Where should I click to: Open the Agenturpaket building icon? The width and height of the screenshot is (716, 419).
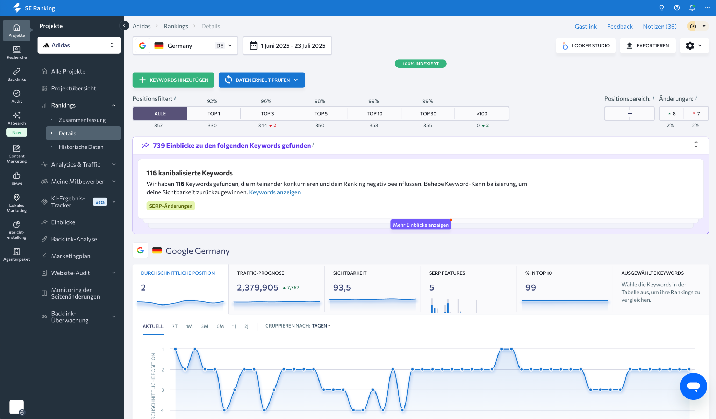click(16, 255)
